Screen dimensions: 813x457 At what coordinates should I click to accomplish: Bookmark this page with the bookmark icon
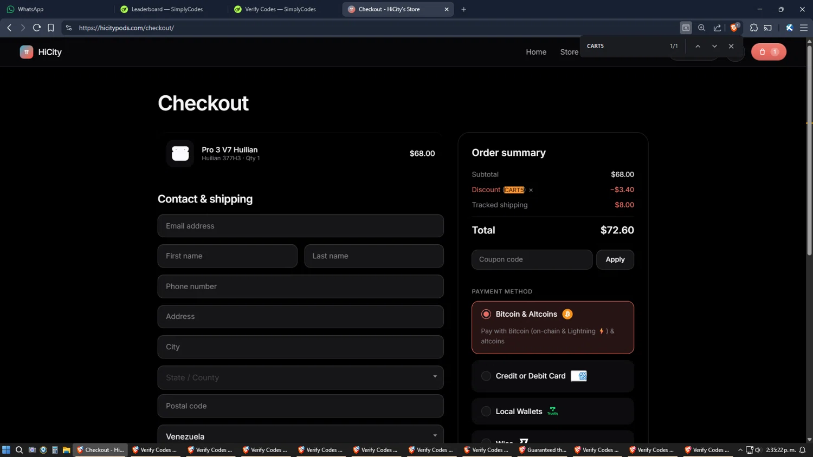pos(51,28)
